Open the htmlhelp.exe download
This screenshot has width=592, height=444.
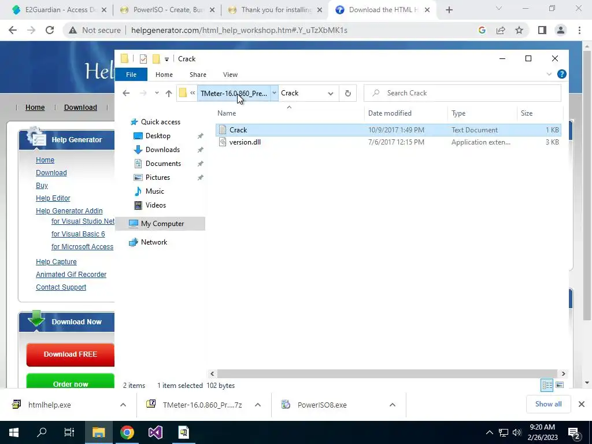pyautogui.click(x=50, y=405)
